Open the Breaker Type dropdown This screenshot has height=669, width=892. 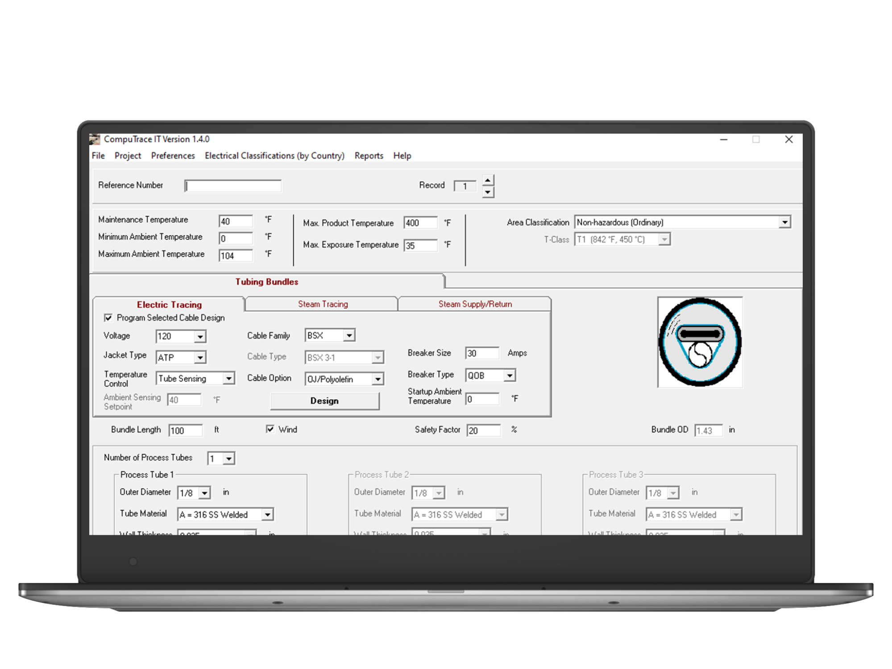tap(510, 376)
